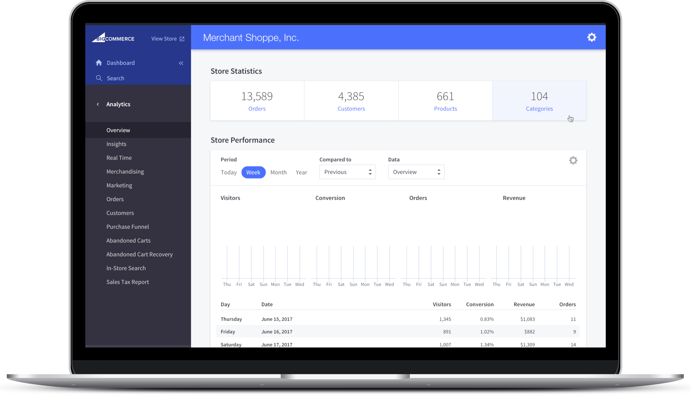
Task: Click the Merchant Shoppe, Inc. title
Action: (251, 38)
